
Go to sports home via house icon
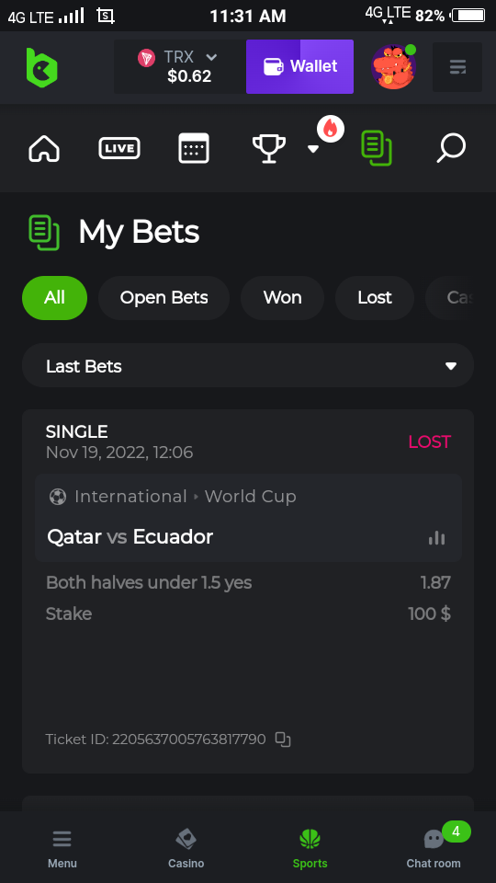coord(44,149)
